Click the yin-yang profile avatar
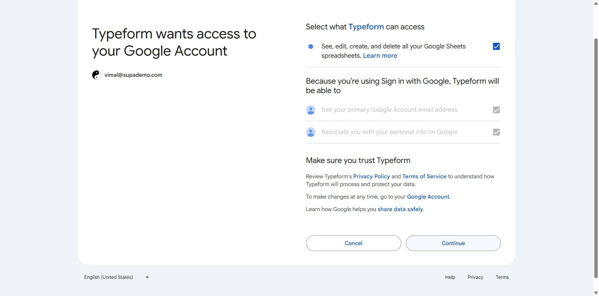 (96, 75)
